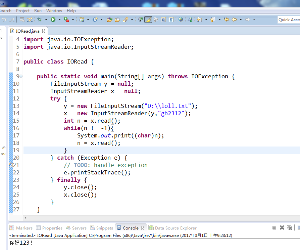Click the Open Web Browser globe icon
The image size is (300, 250).
pos(181,19)
